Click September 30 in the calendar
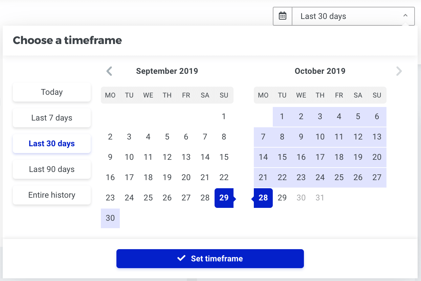This screenshot has width=421, height=281. pos(110,218)
